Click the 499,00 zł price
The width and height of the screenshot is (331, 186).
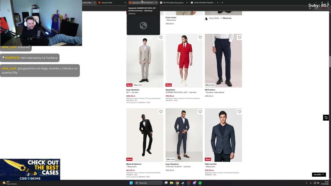[170, 170]
